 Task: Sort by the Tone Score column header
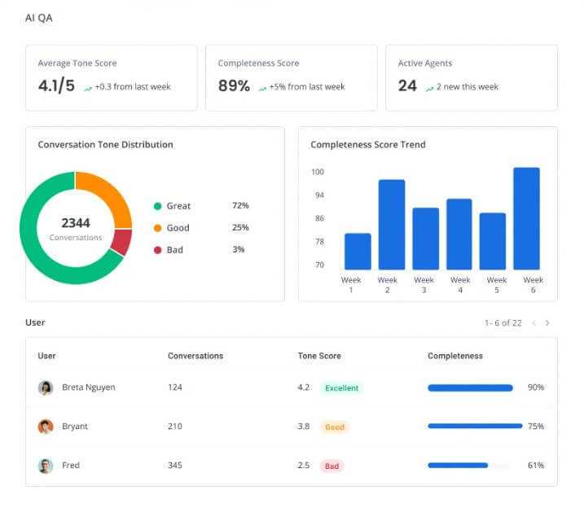pos(319,356)
